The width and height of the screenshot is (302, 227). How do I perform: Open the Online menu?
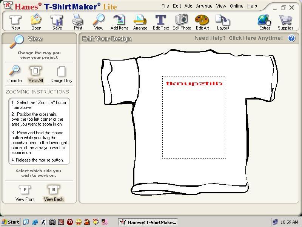[236, 6]
